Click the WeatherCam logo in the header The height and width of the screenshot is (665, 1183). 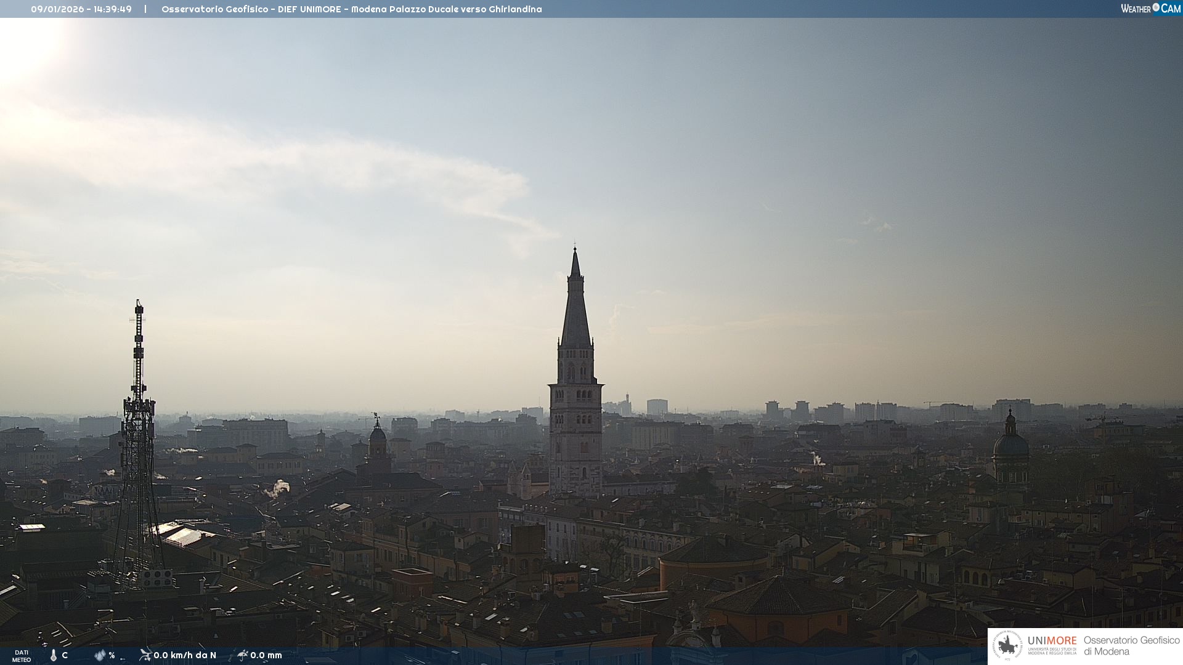pos(1150,9)
